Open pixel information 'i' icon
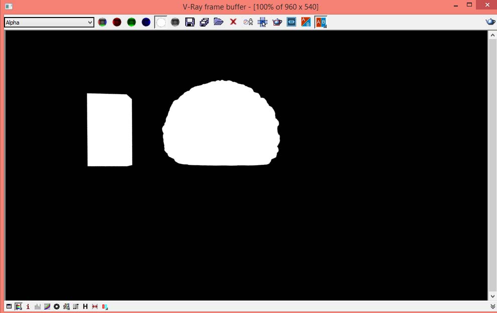This screenshot has width=497, height=313. point(28,306)
